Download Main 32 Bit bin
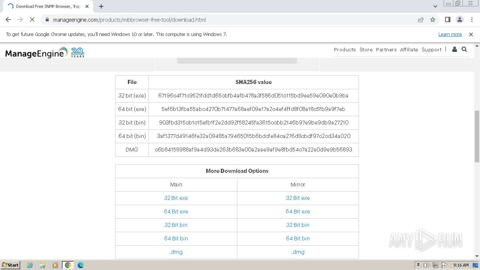The image size is (480, 270). pos(176,225)
